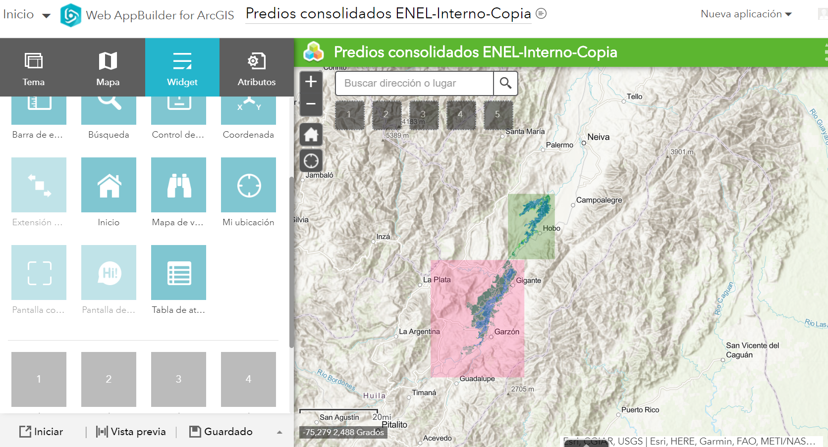This screenshot has height=447, width=828.
Task: Click the Puerto Rico label on the map
Action: pos(640,410)
